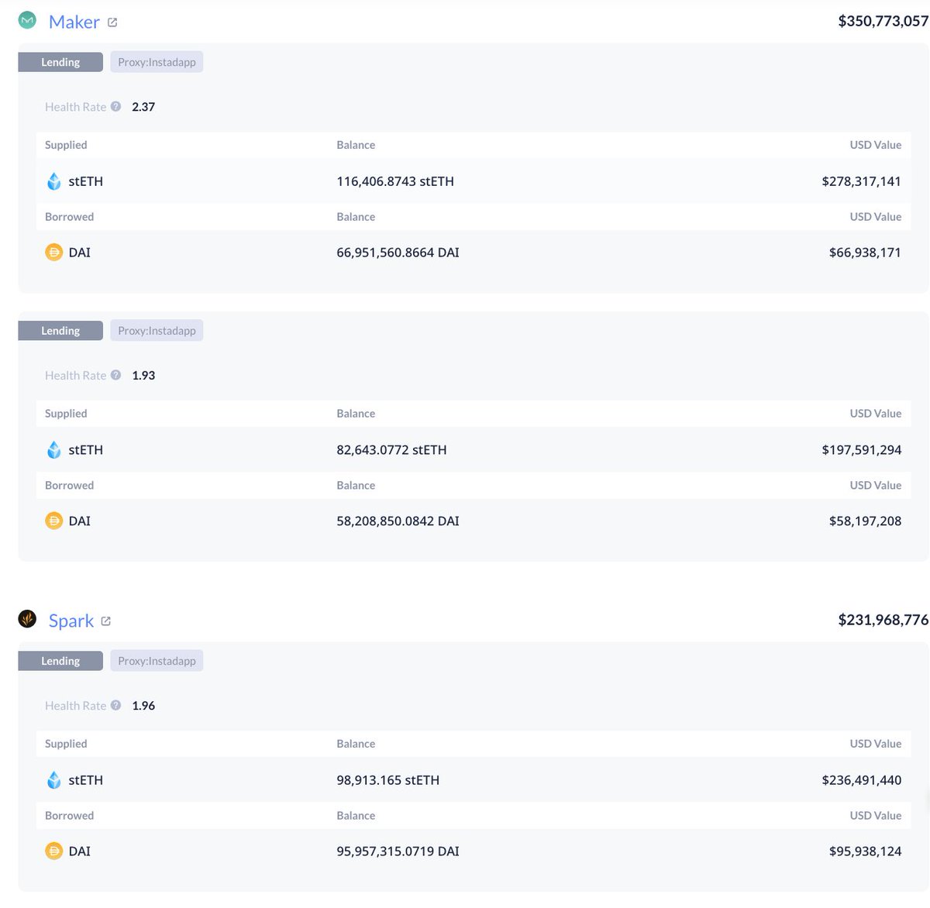Click the Borrowed header in Spark section
The width and height of the screenshot is (930, 908).
pos(69,815)
